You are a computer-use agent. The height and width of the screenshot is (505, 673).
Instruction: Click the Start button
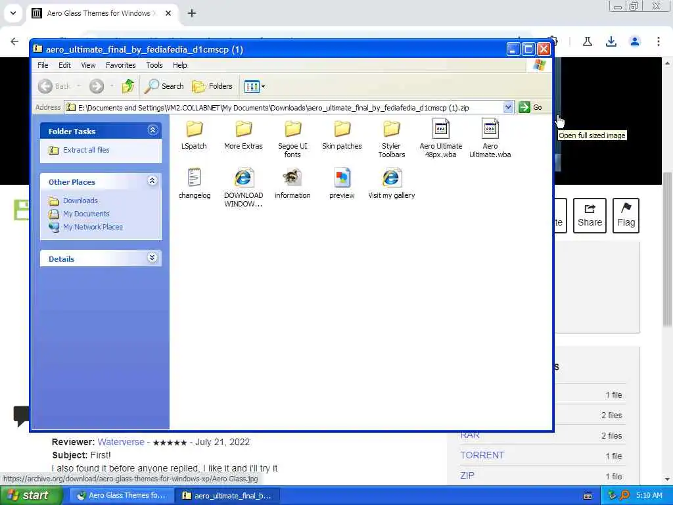31,496
